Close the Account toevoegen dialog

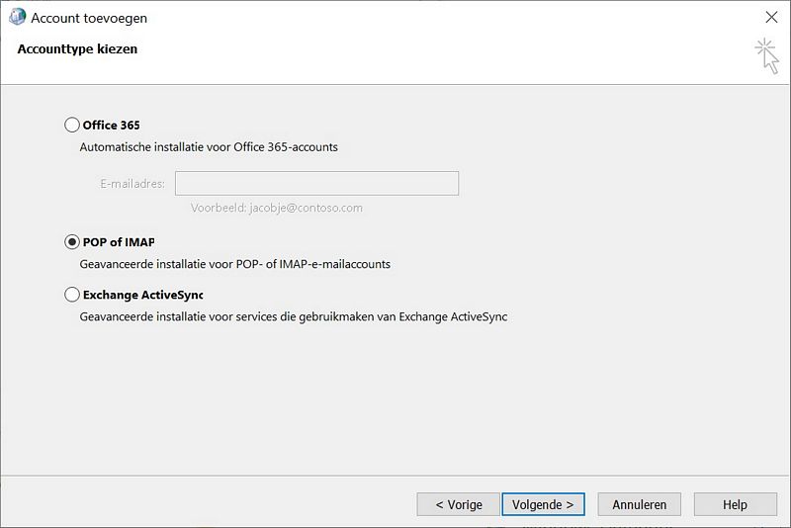[x=771, y=17]
